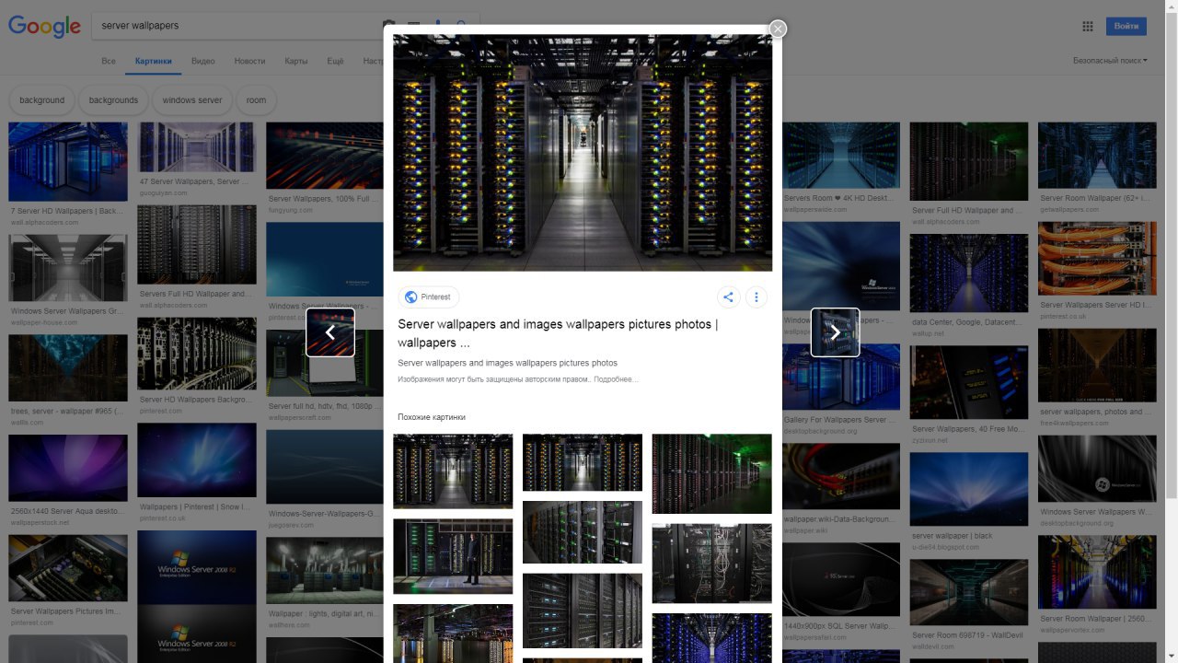Open the 'Server Wallpapers Server HD I...' thumbnail

tap(1097, 258)
